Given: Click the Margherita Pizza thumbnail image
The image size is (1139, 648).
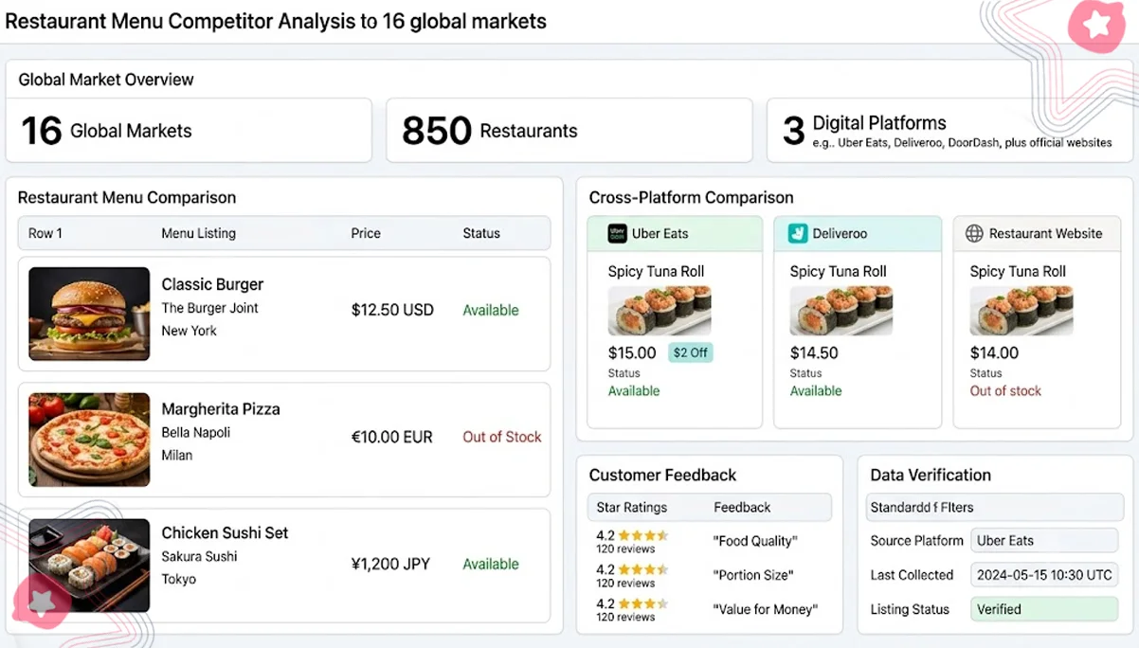Looking at the screenshot, I should 89,440.
